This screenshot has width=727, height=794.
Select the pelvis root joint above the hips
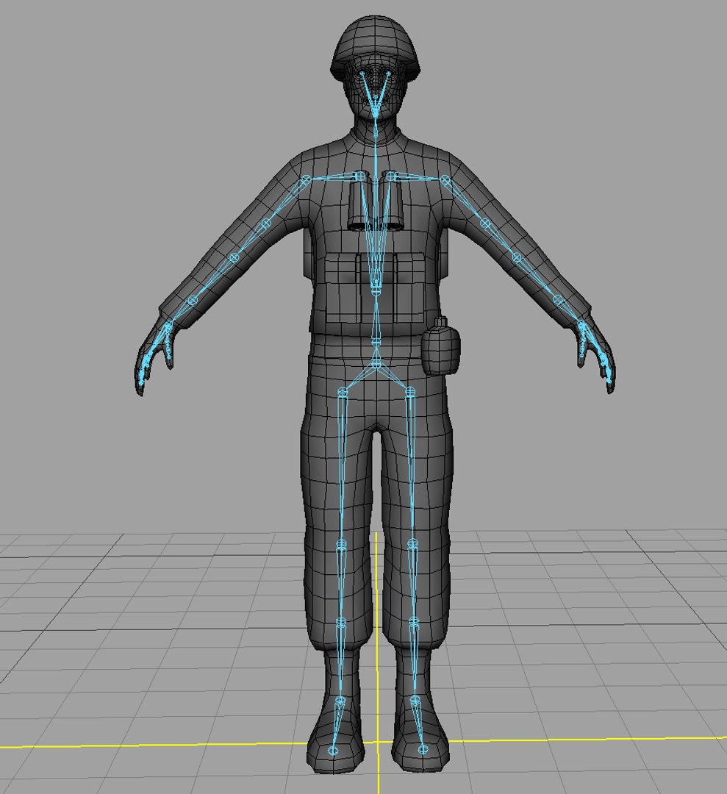point(376,362)
